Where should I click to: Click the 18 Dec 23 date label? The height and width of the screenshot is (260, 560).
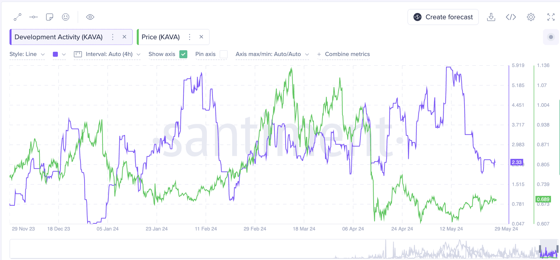pos(59,229)
